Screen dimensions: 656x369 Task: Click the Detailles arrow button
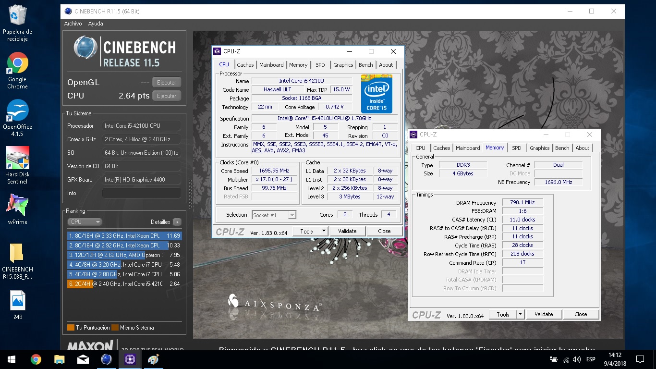click(177, 222)
